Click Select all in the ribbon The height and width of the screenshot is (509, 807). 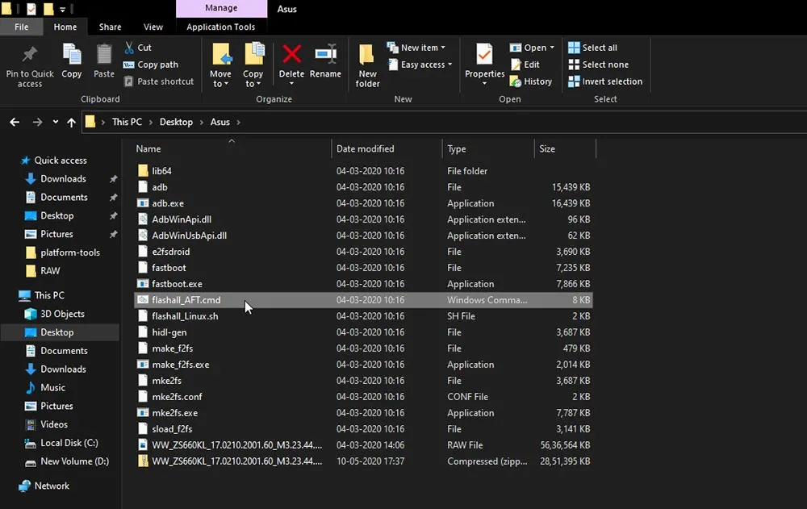pyautogui.click(x=599, y=48)
